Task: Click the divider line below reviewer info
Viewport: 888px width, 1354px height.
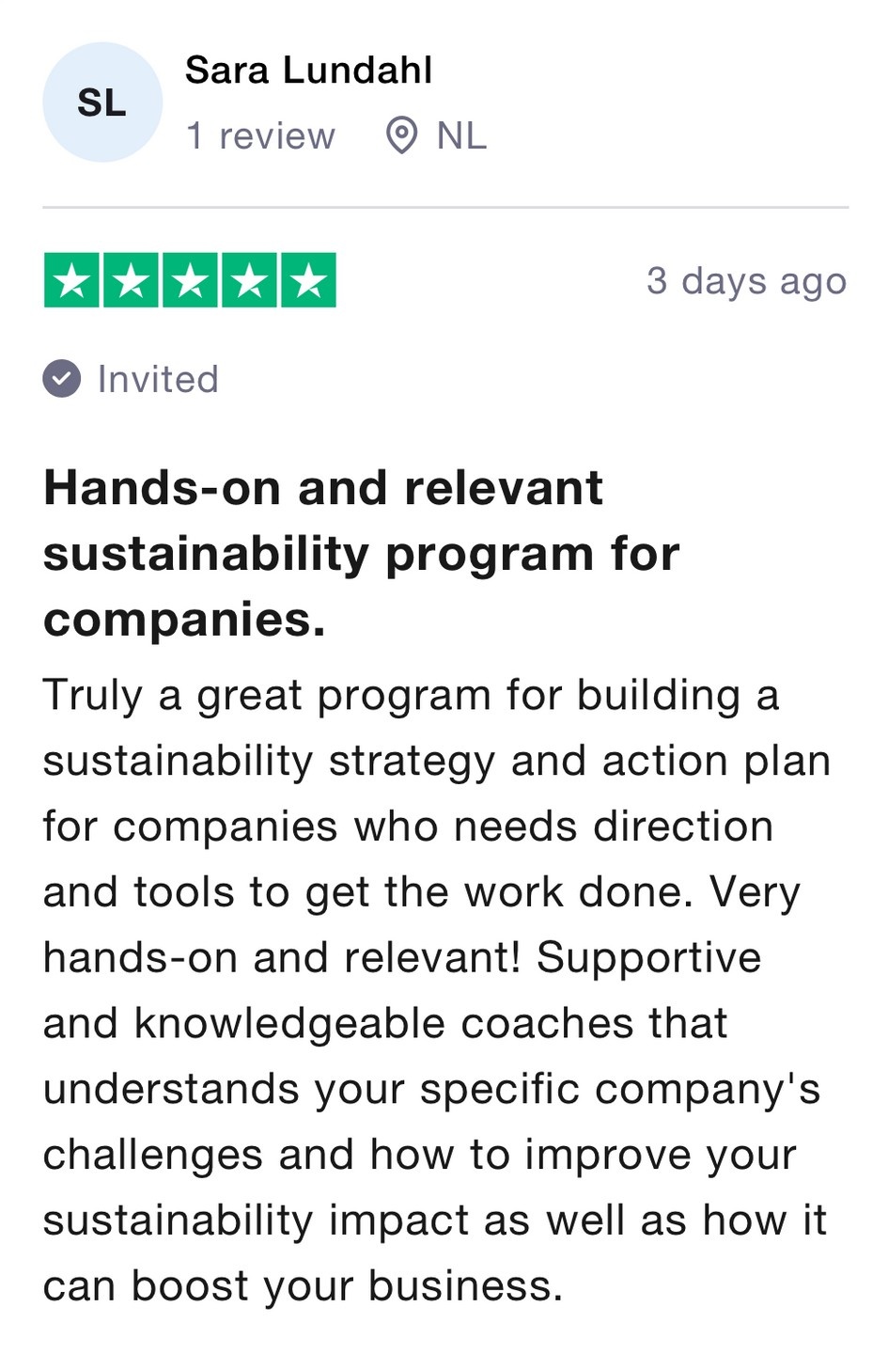Action: click(445, 207)
